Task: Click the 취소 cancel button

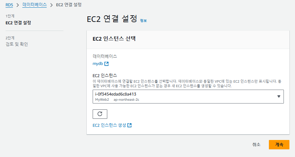Action: [256, 144]
